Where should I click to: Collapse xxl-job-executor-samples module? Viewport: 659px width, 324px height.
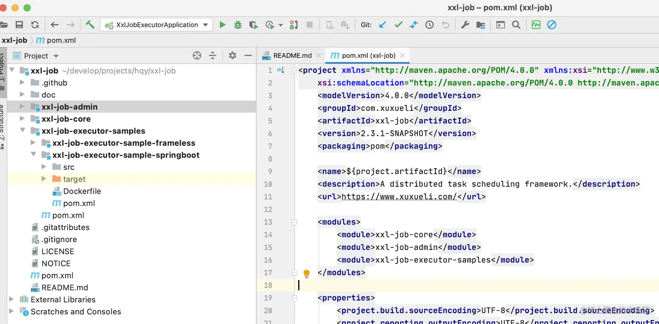(x=22, y=131)
